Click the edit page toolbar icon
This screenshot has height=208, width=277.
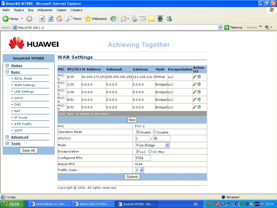pos(143,19)
